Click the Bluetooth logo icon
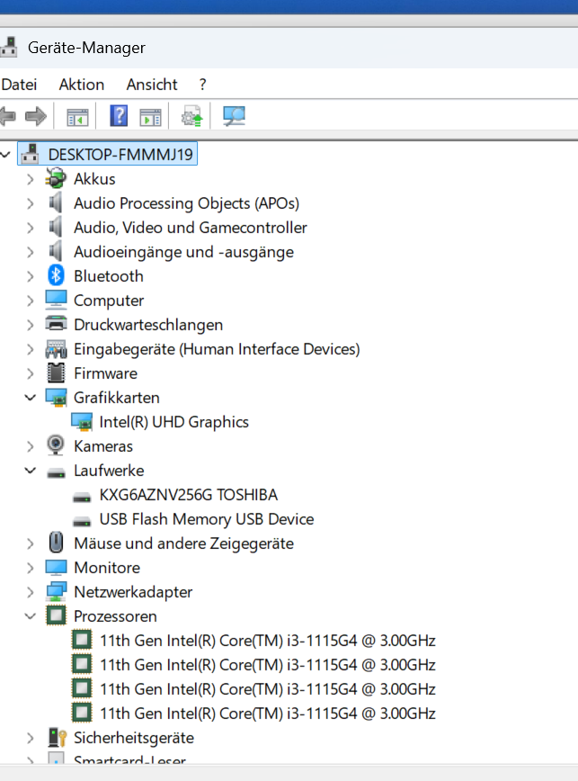 (56, 275)
